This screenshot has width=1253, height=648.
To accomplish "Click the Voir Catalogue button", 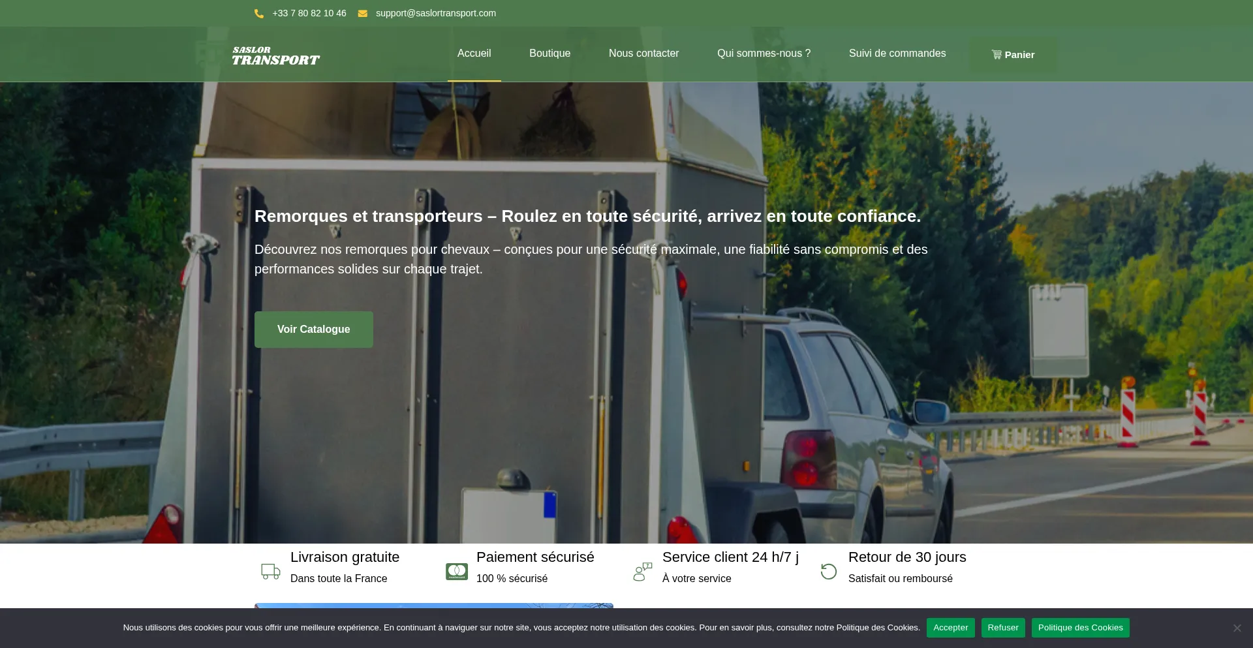I will 313,329.
